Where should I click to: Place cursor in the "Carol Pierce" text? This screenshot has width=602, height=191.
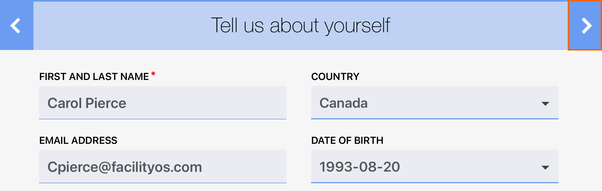pyautogui.click(x=87, y=103)
